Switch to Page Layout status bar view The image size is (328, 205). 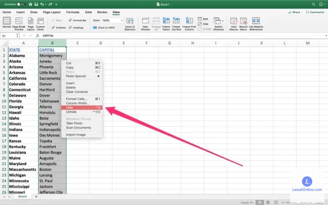(x=268, y=202)
